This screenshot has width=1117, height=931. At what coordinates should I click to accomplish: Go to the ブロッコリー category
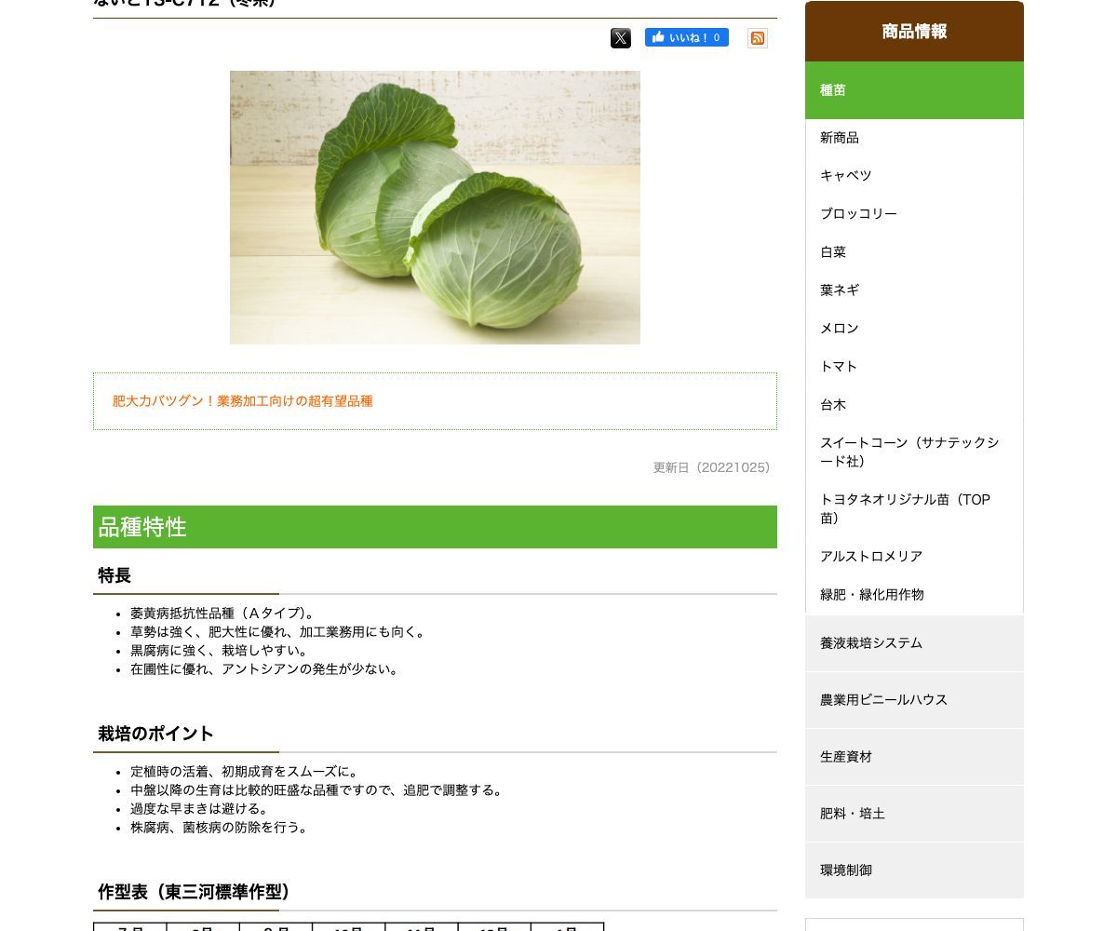point(858,214)
